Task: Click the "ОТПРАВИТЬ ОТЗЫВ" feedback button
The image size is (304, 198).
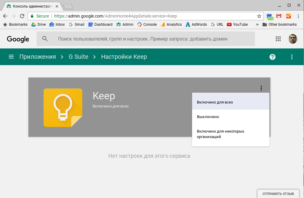Action: click(278, 194)
